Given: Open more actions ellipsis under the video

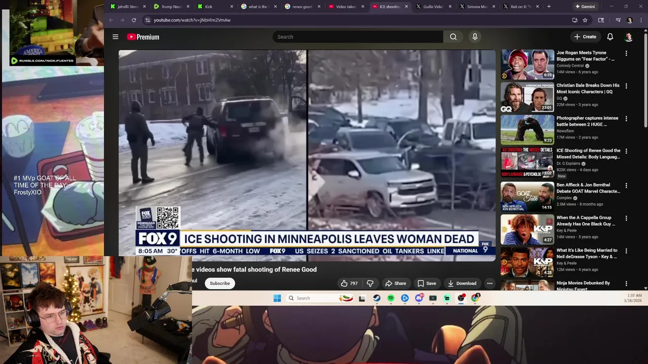Looking at the screenshot, I should coord(490,284).
